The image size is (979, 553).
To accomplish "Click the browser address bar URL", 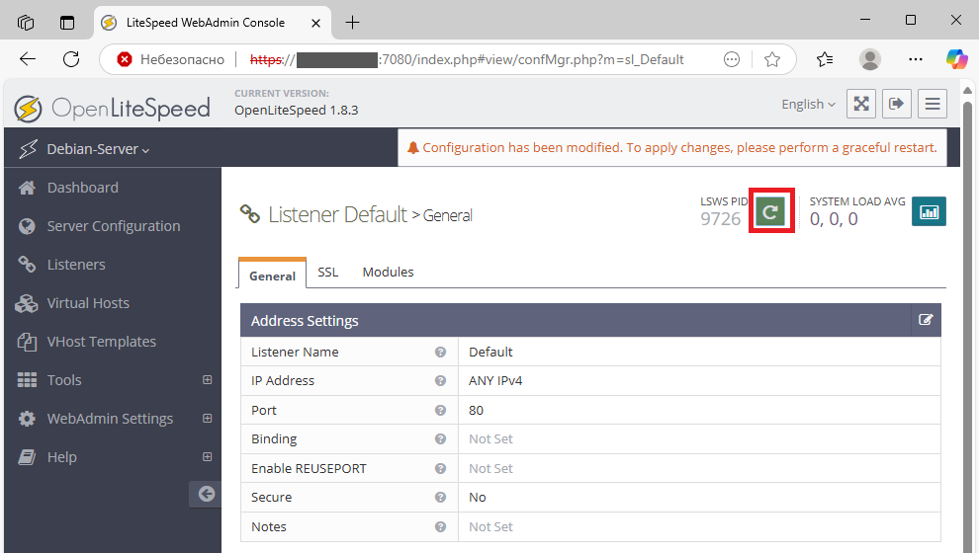I will click(x=467, y=60).
